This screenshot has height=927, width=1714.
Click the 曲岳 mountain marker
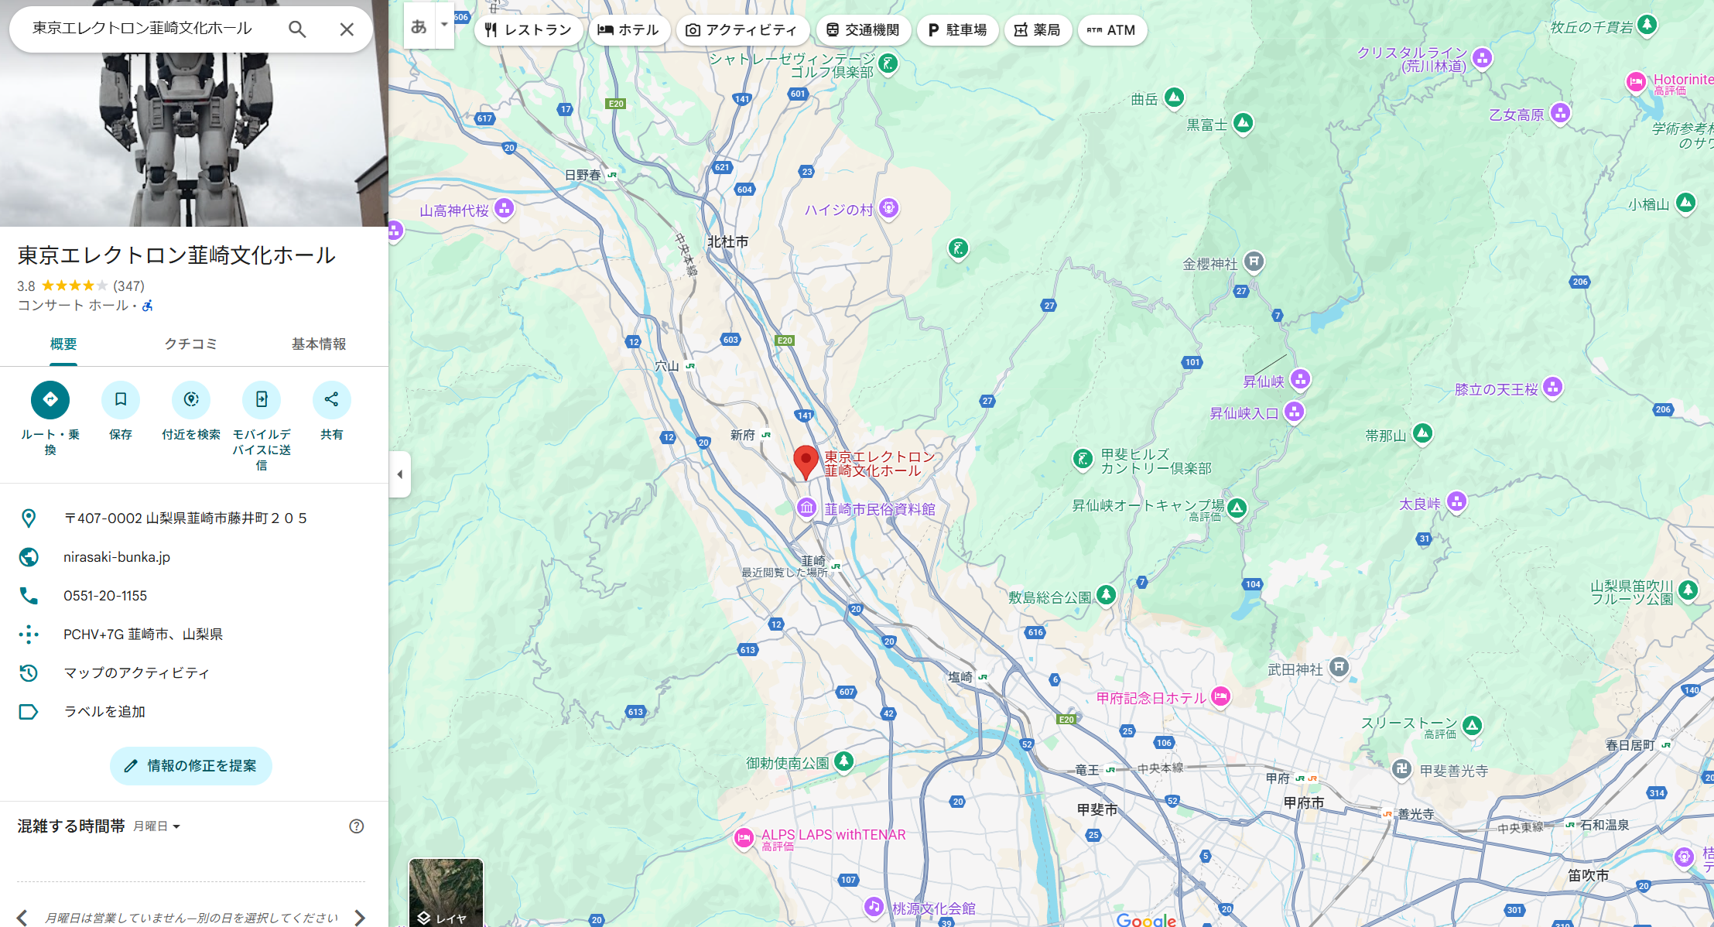[x=1174, y=97]
